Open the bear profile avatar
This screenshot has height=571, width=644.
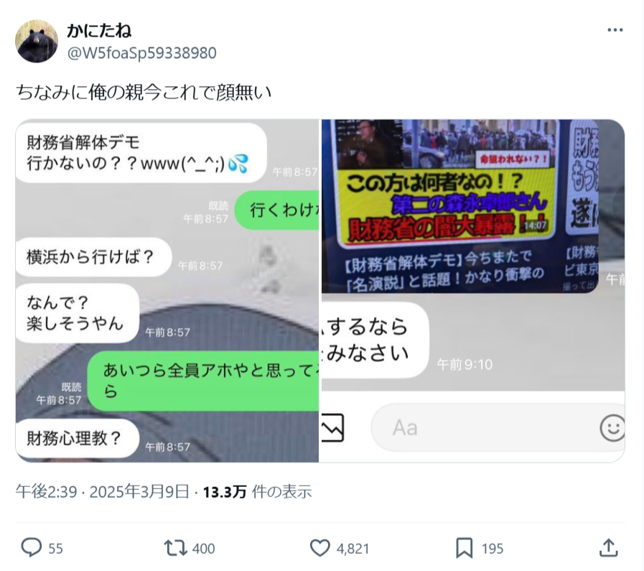click(x=37, y=41)
